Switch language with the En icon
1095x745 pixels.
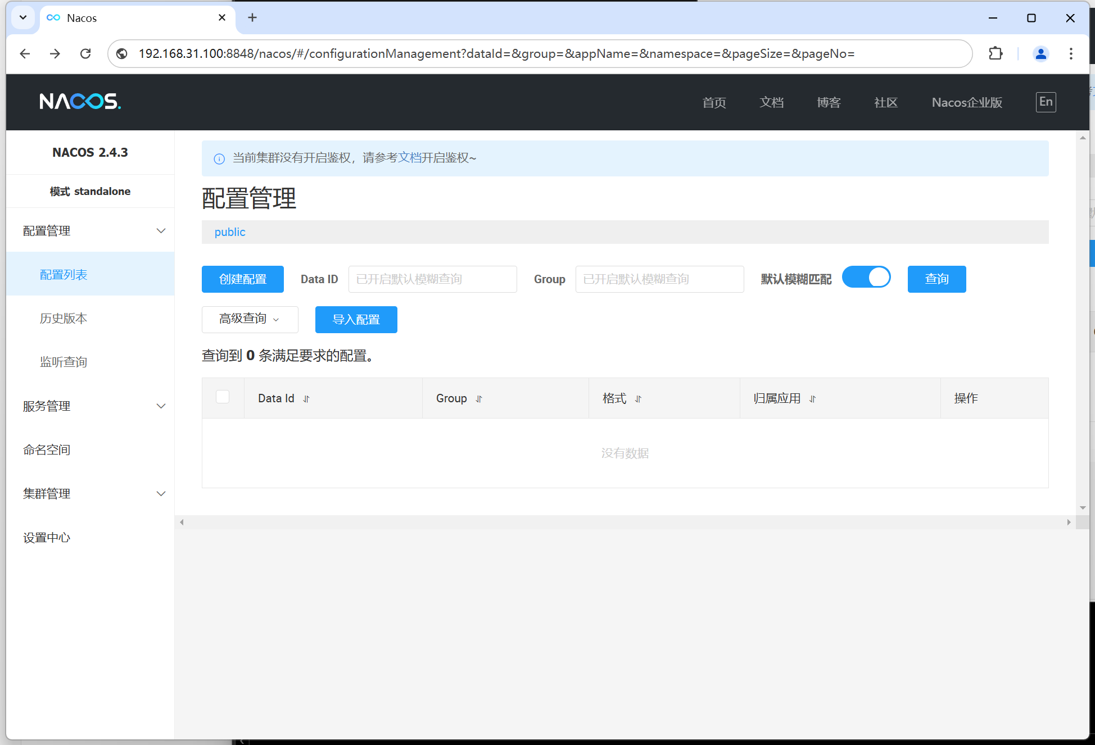[x=1046, y=102]
